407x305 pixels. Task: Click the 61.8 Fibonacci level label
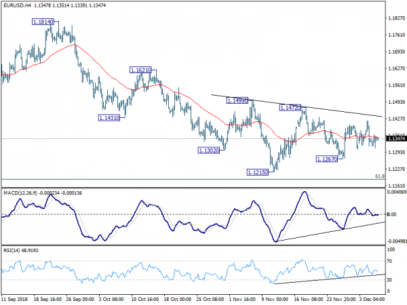[380, 176]
